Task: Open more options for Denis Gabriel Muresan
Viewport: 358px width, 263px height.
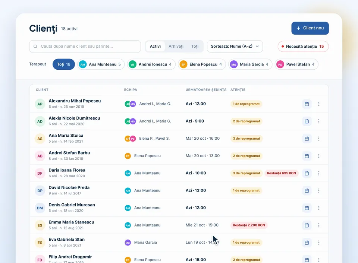Action: coord(319,208)
